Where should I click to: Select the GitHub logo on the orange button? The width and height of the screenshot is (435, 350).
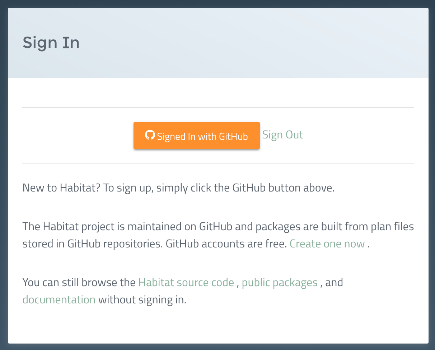(x=150, y=136)
